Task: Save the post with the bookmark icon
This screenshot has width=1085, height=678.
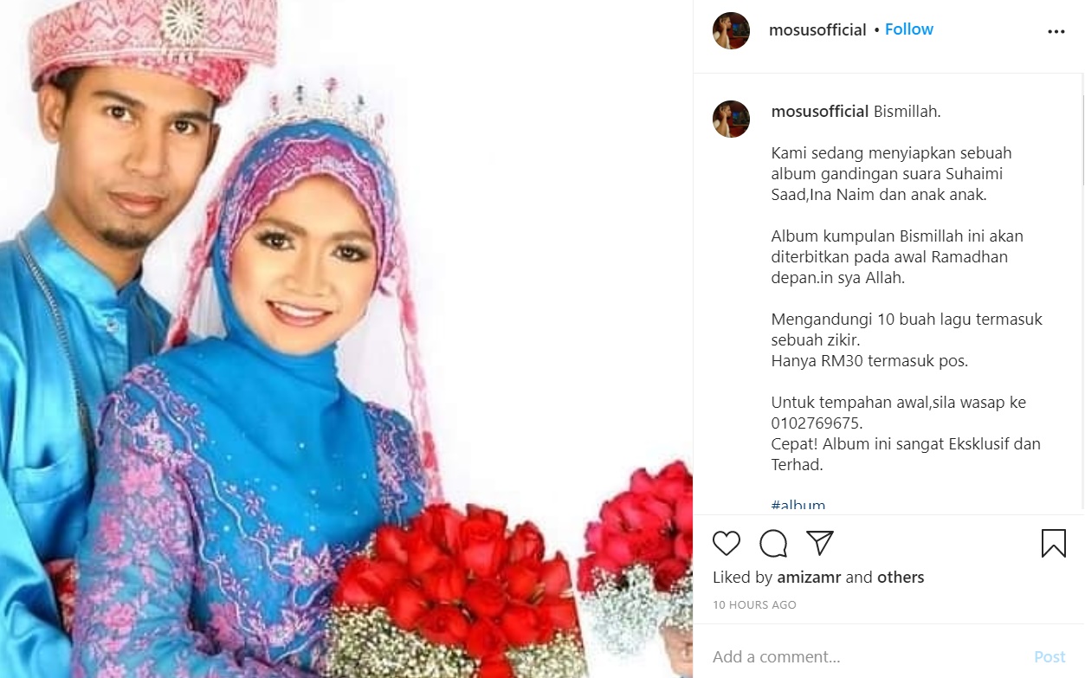Action: [1054, 544]
